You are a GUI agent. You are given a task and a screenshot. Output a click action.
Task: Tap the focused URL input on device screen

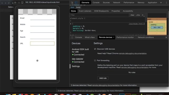click(42, 44)
